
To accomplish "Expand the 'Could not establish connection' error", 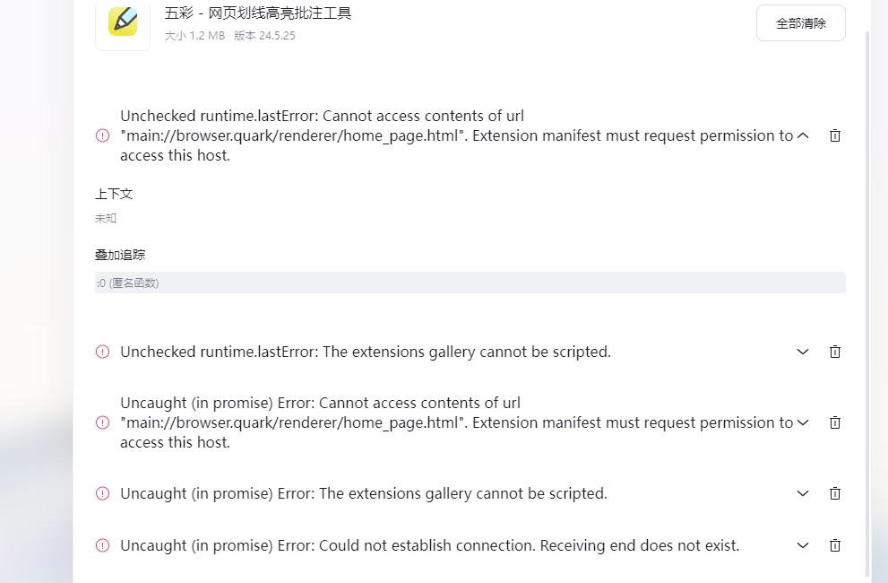I will coord(803,545).
